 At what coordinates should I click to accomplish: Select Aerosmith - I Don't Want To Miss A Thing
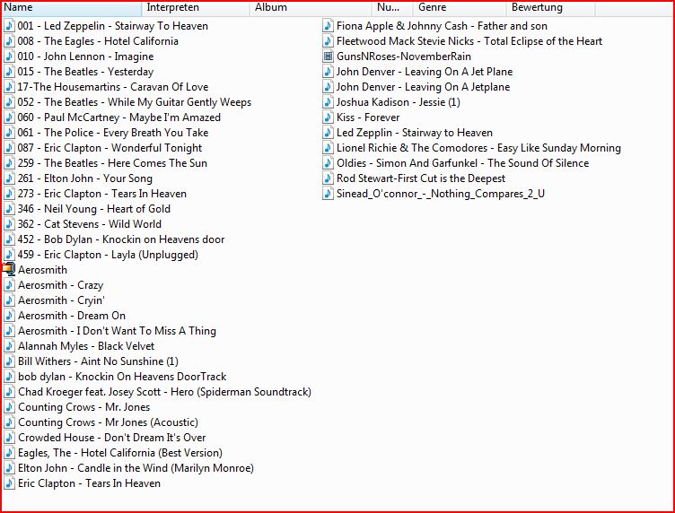[x=110, y=331]
